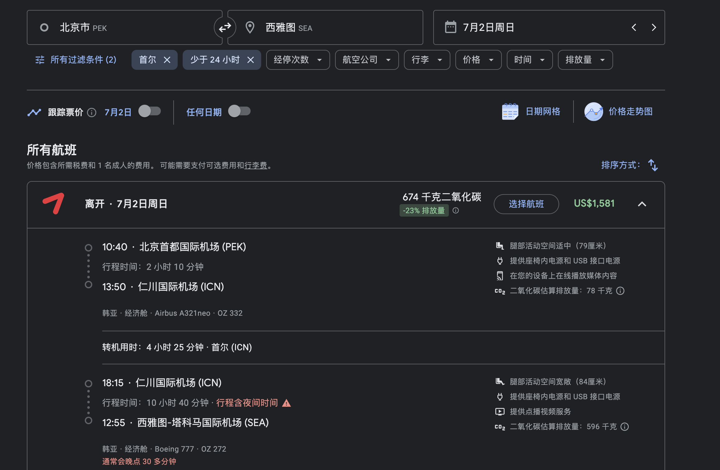The width and height of the screenshot is (720, 470).
Task: Swap origin and destination airports
Action: (x=225, y=28)
